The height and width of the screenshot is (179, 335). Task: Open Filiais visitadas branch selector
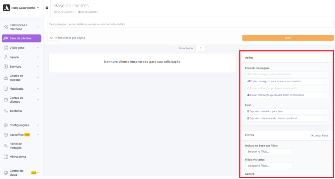coord(269,166)
